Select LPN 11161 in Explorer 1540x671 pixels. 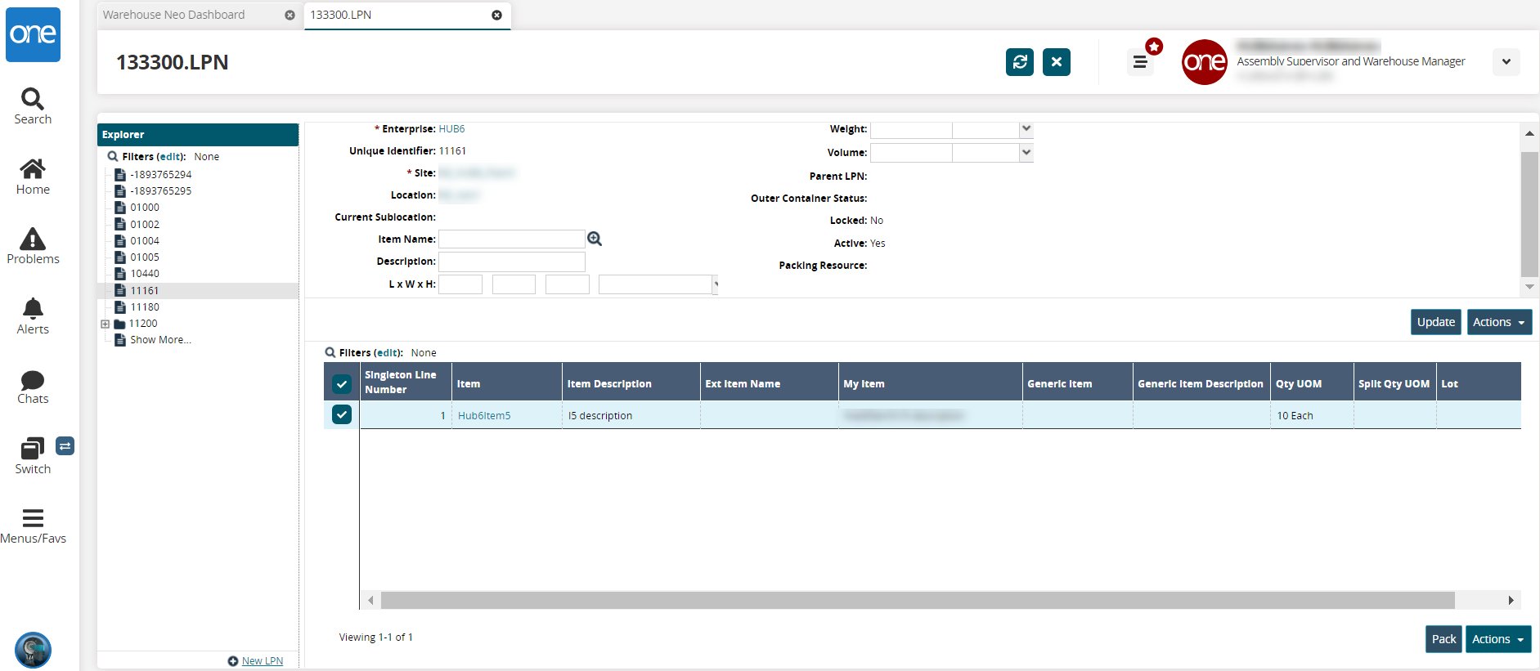[x=145, y=290]
